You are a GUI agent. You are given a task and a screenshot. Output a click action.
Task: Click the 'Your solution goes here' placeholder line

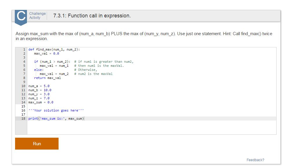tap(56, 110)
